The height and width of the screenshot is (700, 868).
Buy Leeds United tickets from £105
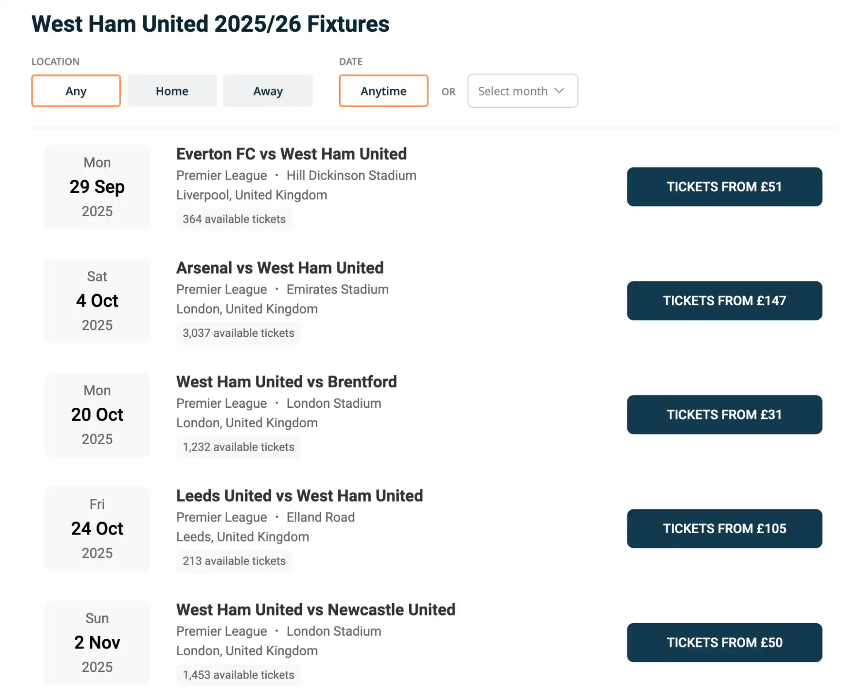(724, 528)
